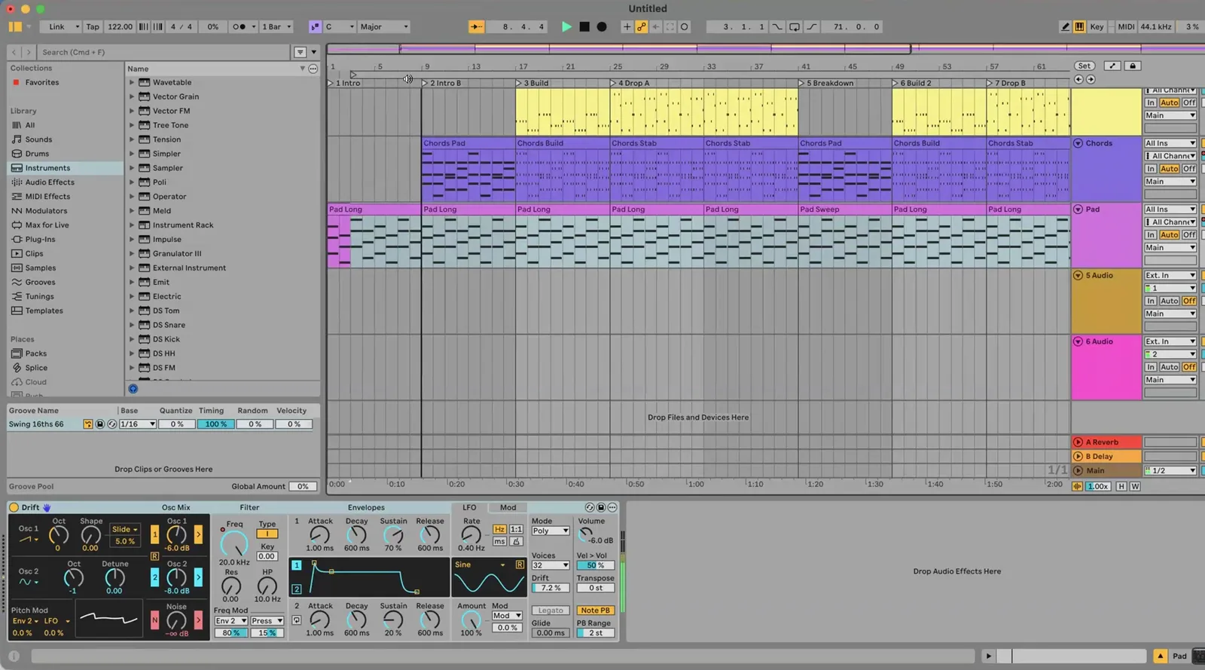This screenshot has height=670, width=1205.
Task: Click the blue add-folder icon in browser
Action: [133, 389]
